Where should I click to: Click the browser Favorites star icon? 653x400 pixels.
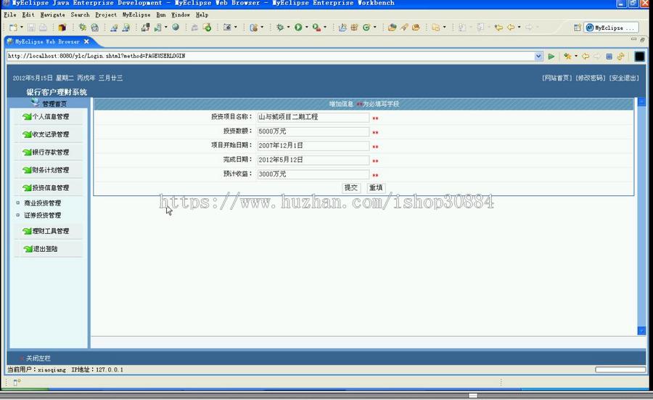point(567,56)
